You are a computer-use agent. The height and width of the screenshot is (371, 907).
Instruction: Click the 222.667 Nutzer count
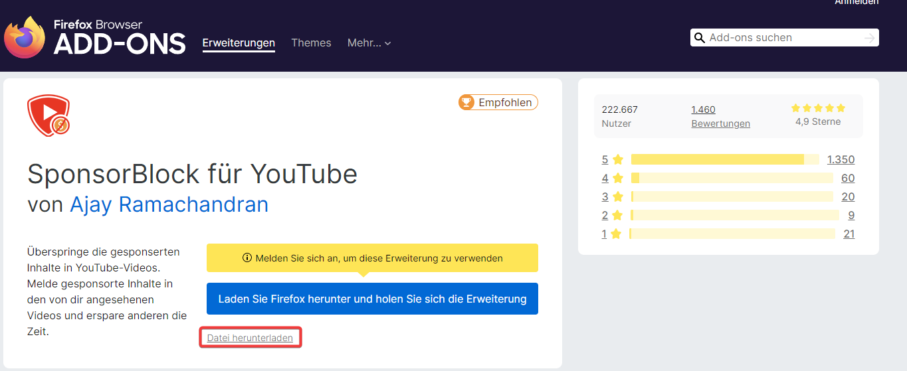[x=620, y=116]
